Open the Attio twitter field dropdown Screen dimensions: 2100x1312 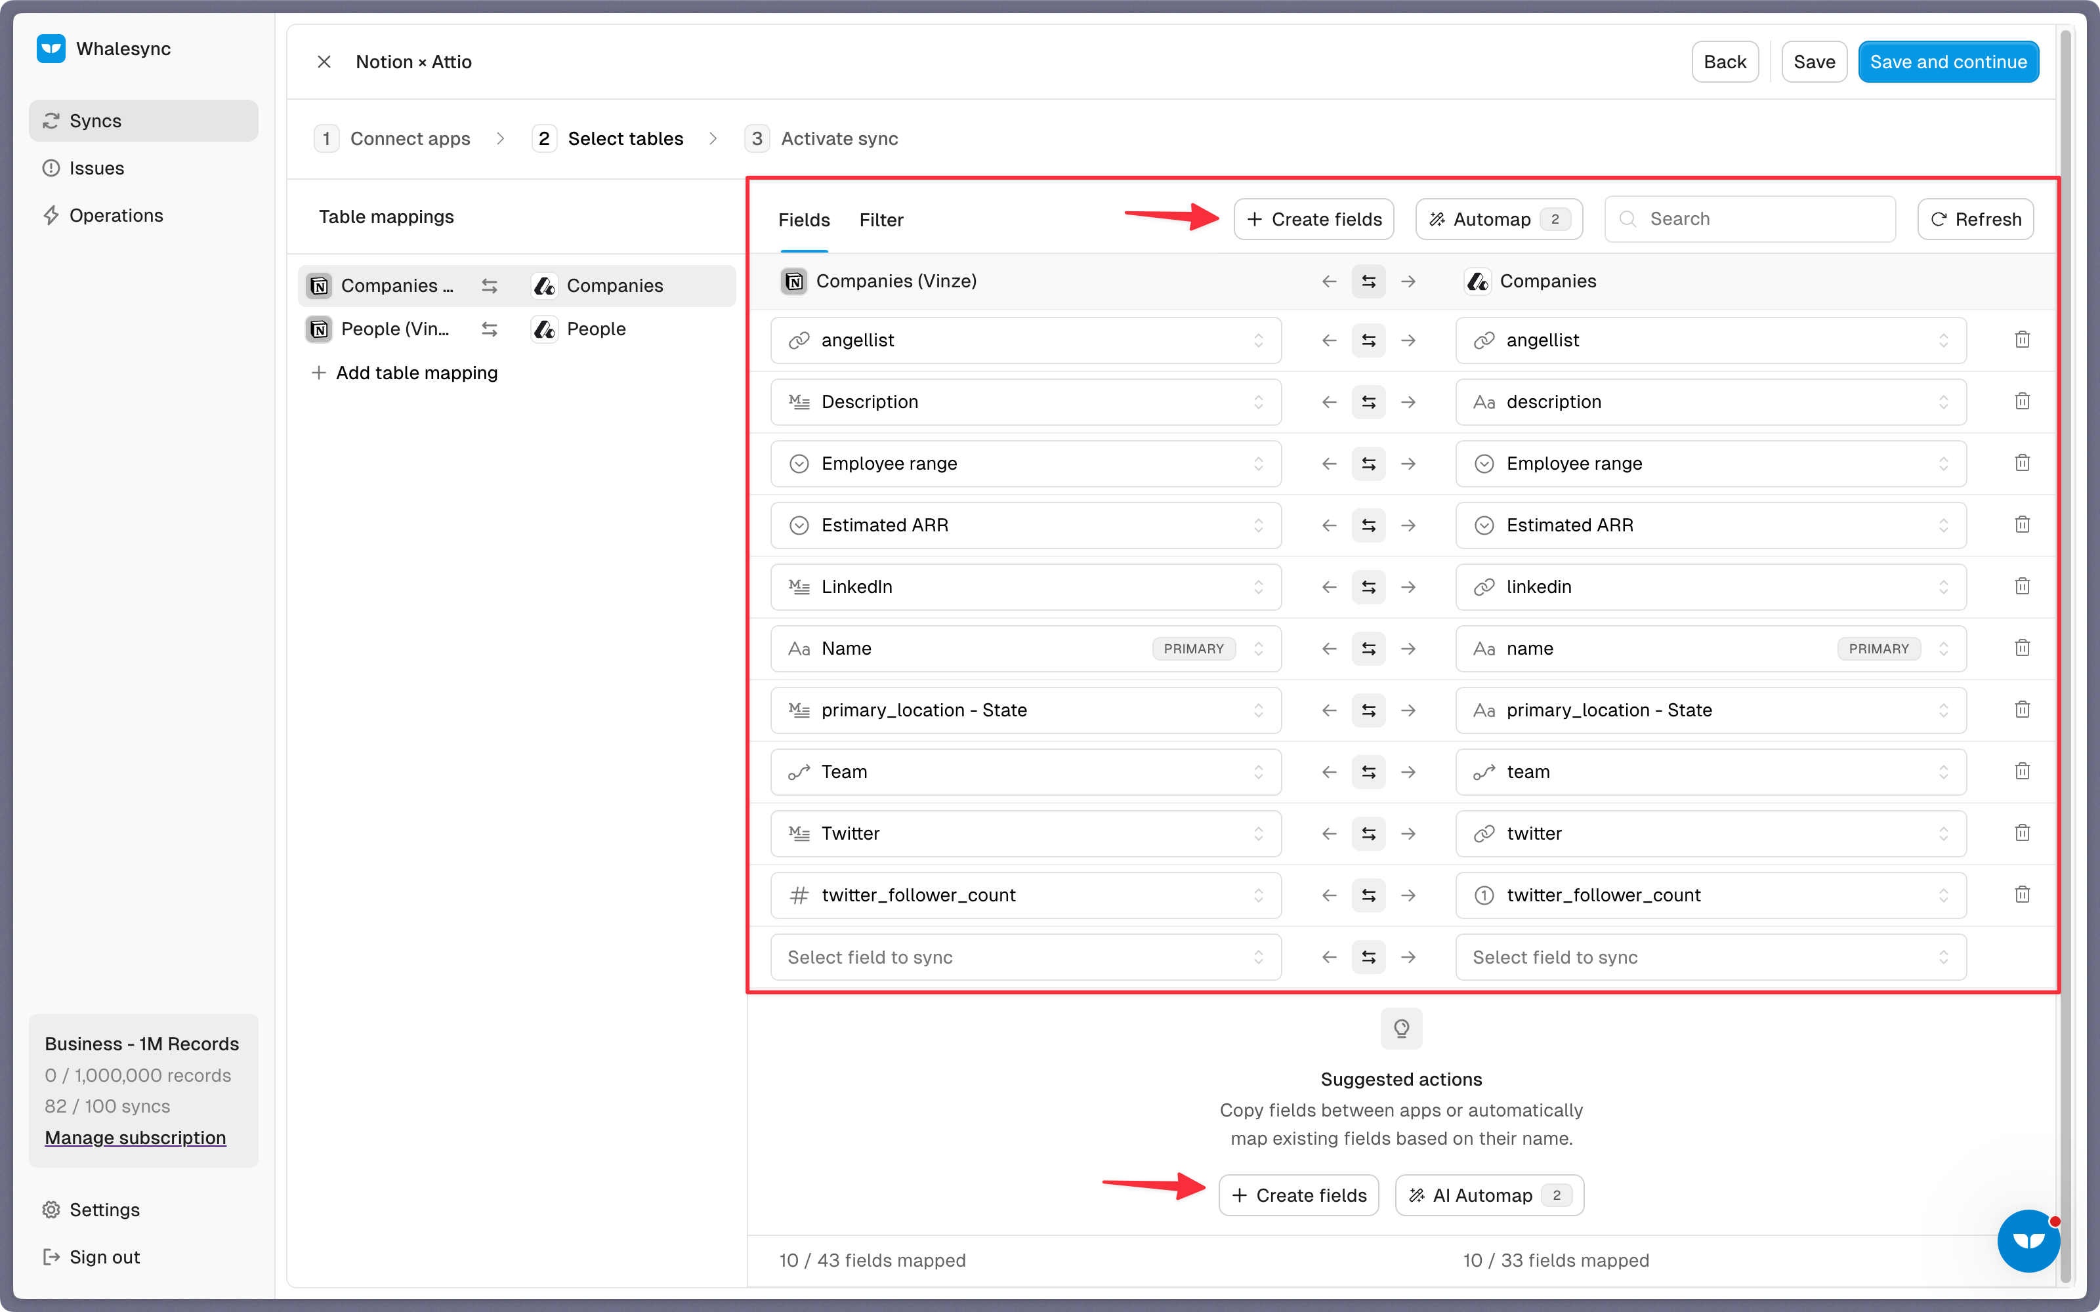click(1710, 833)
